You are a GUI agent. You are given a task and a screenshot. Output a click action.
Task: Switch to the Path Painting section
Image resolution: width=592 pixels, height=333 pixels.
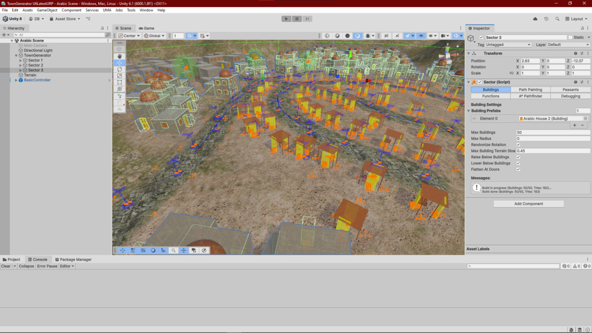530,90
